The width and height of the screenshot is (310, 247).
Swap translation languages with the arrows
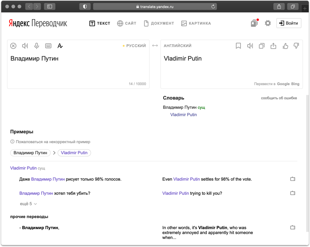pos(155,46)
